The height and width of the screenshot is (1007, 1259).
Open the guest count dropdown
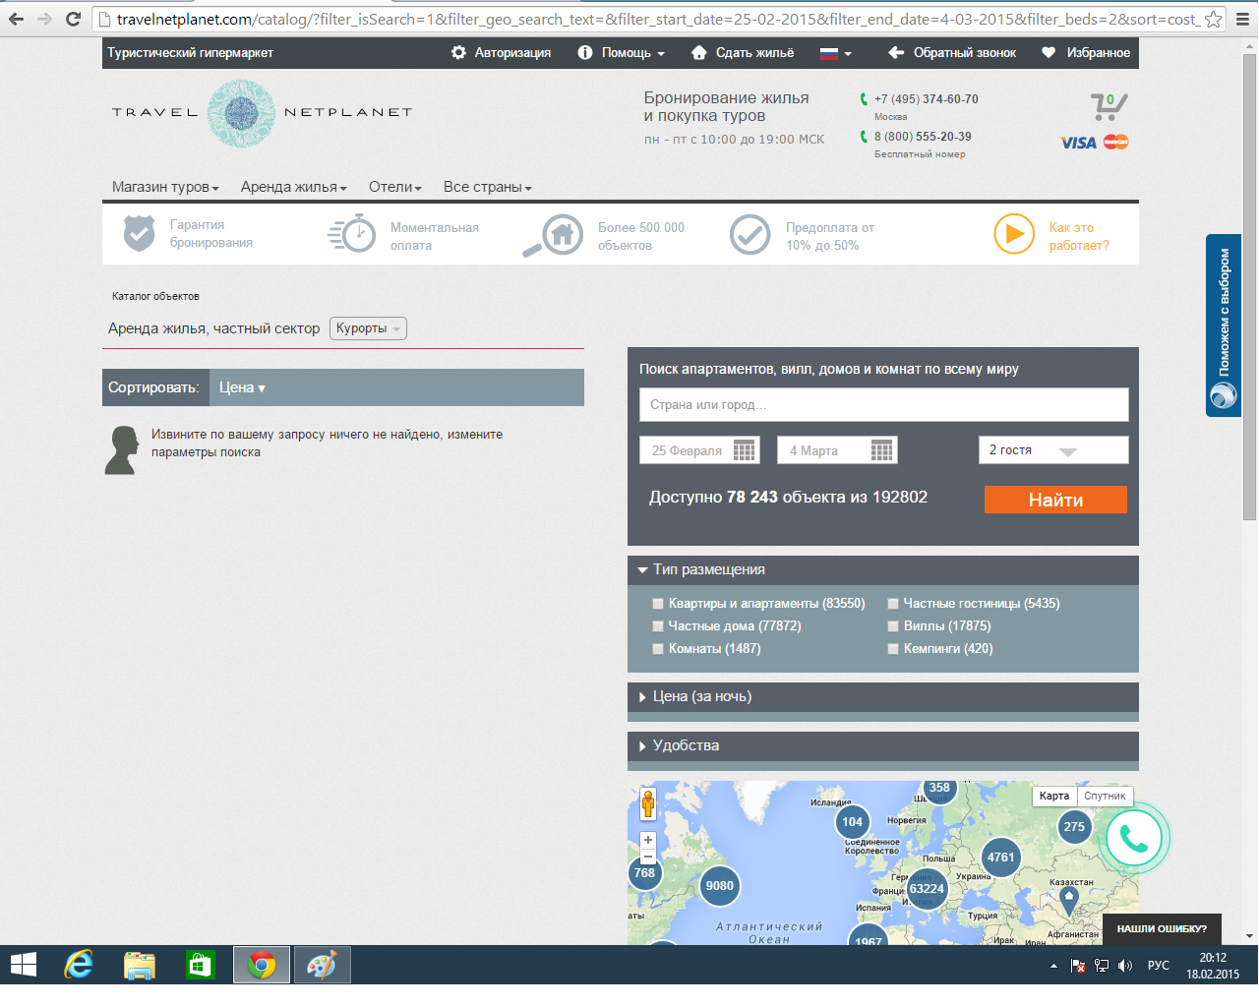1052,450
